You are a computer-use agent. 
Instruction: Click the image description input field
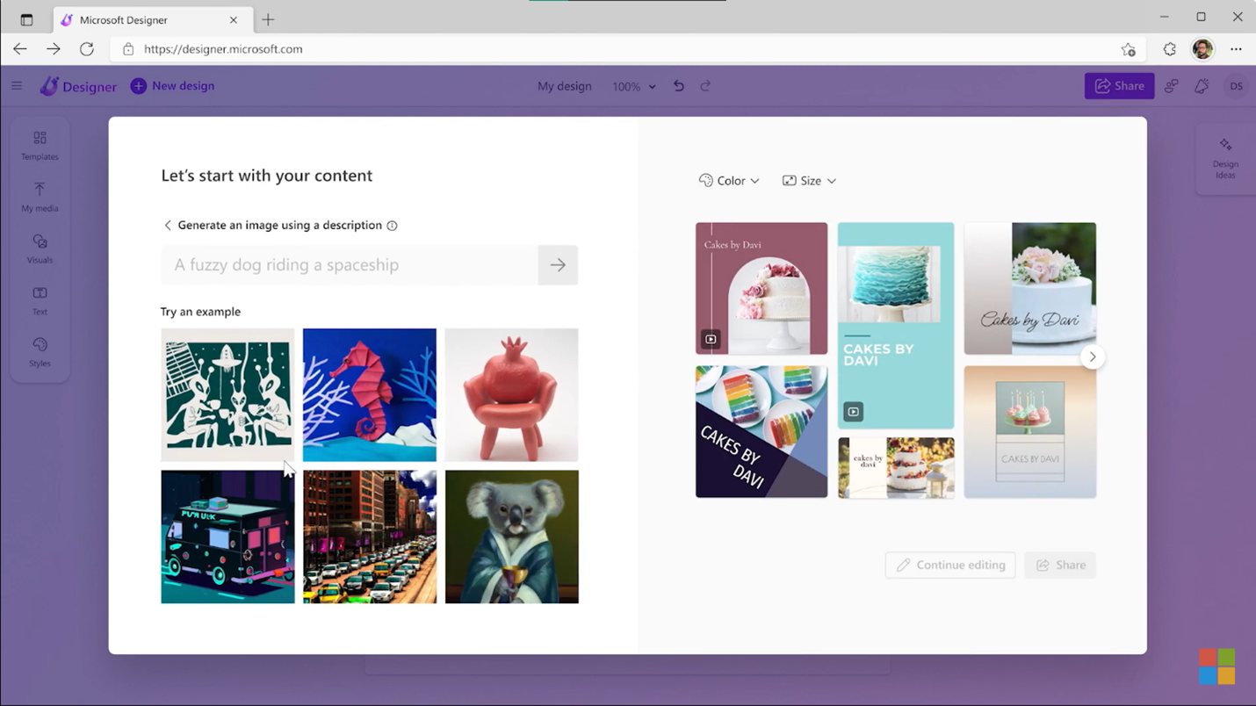pos(350,265)
